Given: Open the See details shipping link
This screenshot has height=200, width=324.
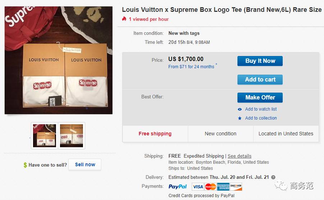Looking at the screenshot, I should tap(240, 156).
